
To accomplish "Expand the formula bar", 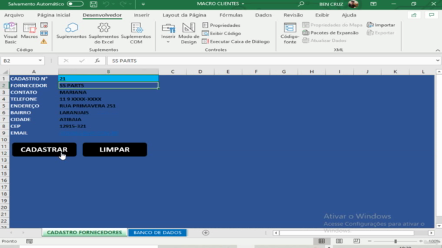I will (x=437, y=61).
